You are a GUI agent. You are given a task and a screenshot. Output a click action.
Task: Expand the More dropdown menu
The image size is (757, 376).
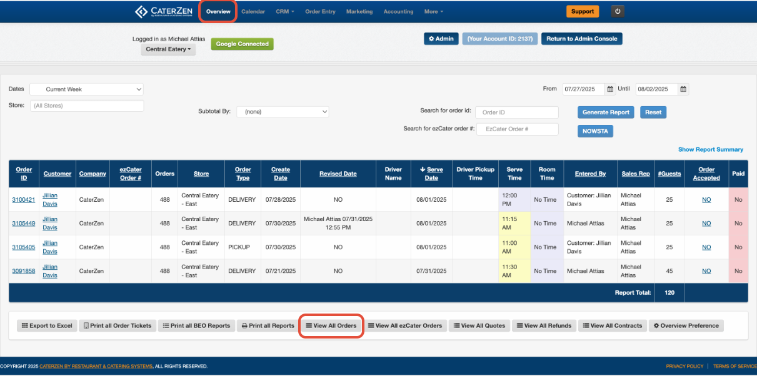click(x=434, y=11)
